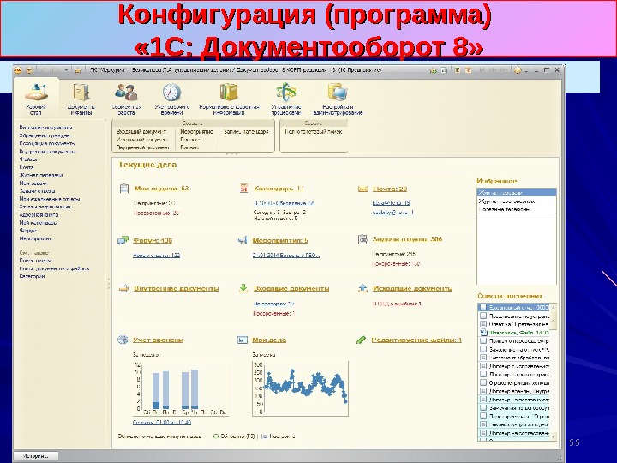617x463 pixels.
Task: Click the green Входящие документы arrow icon in dashboard
Action: 243,288
